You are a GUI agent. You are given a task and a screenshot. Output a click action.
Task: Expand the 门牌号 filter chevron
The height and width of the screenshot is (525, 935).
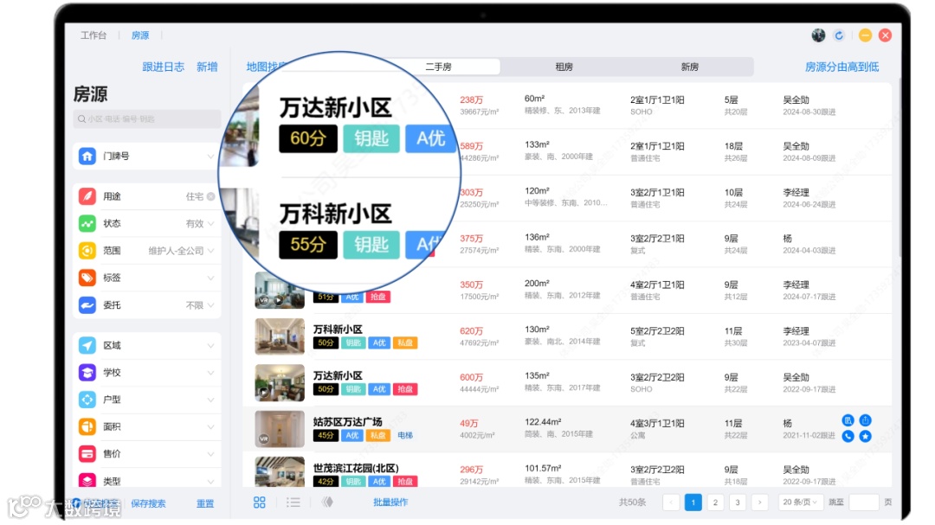click(210, 157)
